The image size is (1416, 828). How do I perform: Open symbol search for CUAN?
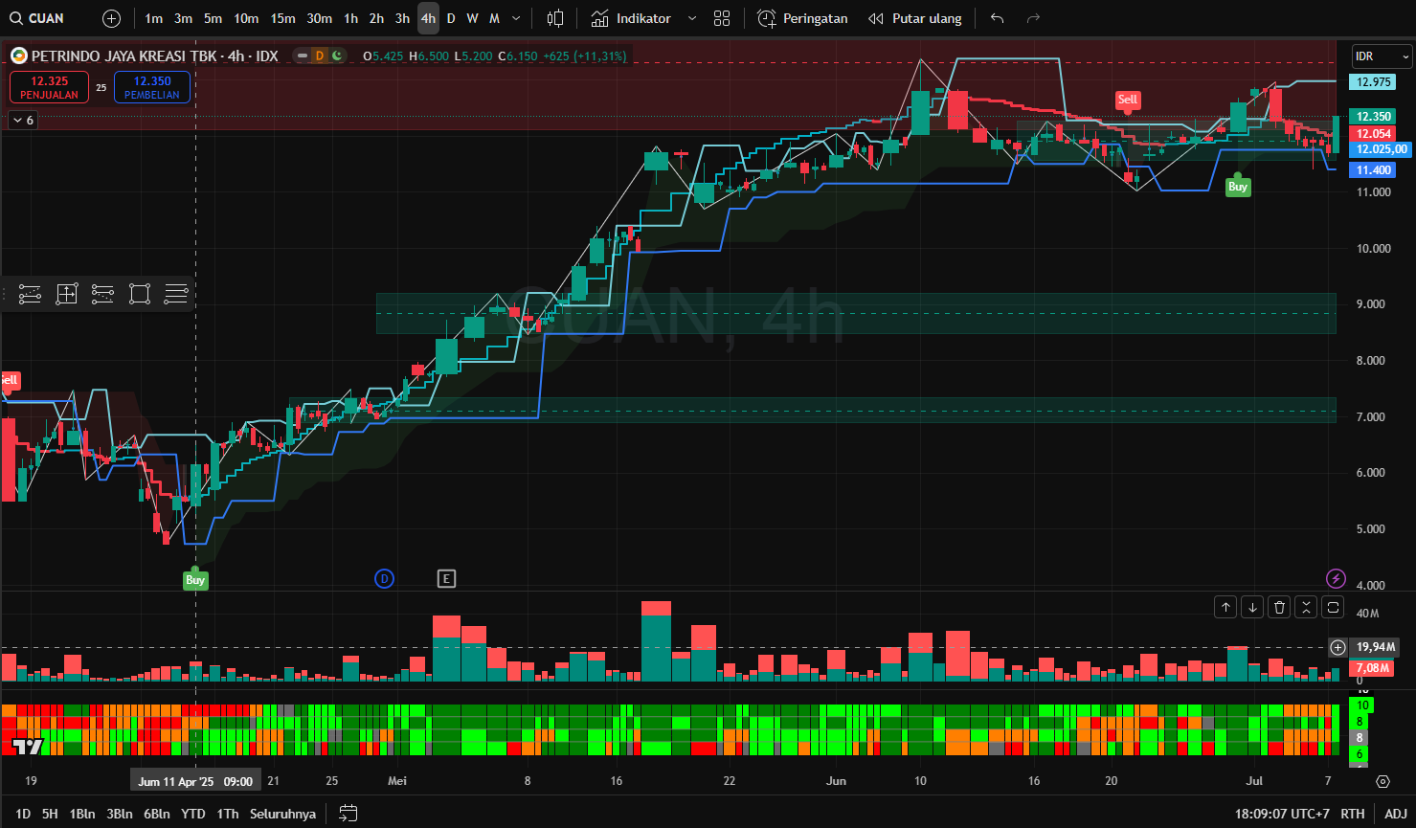click(x=38, y=18)
